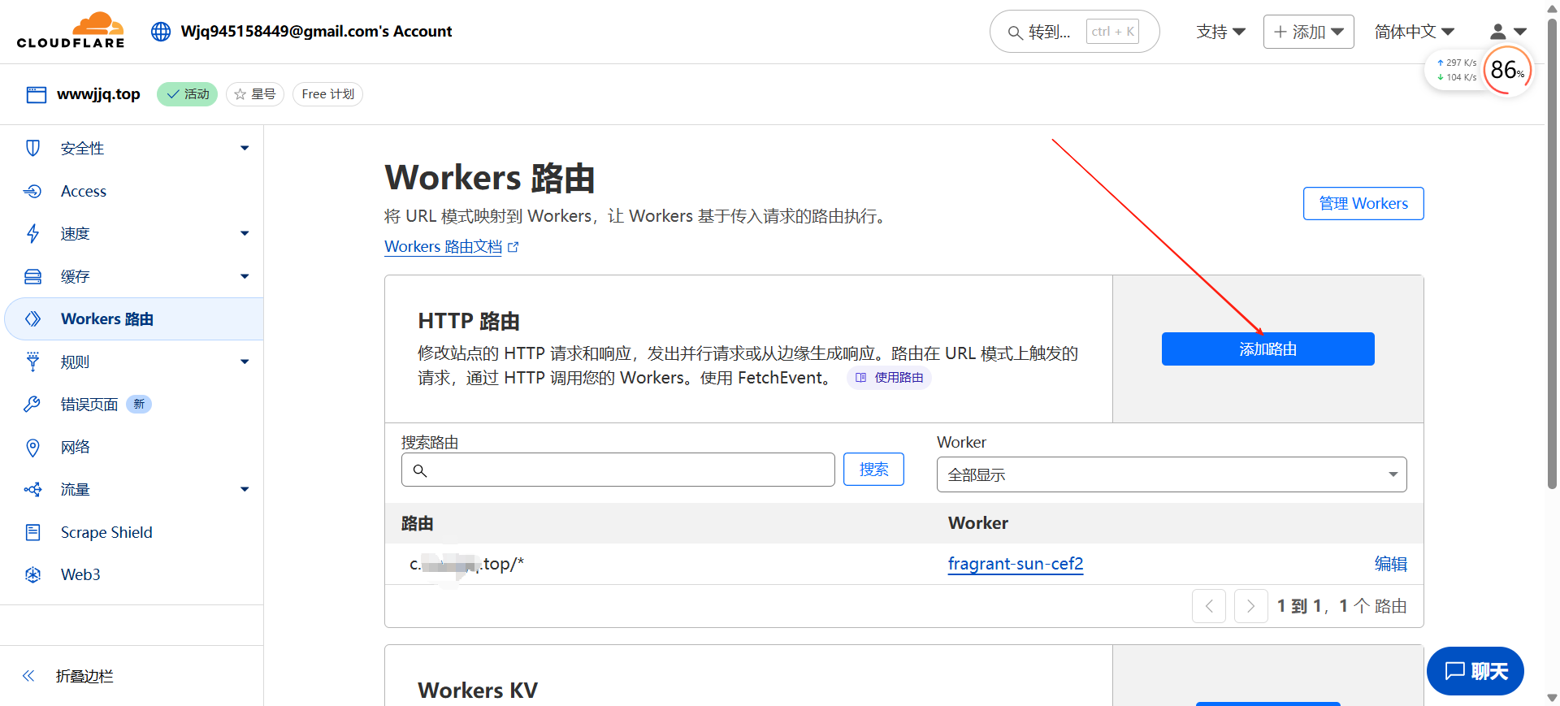Click 折叠边栏 to collapse sidebar
The height and width of the screenshot is (706, 1560).
pos(84,676)
